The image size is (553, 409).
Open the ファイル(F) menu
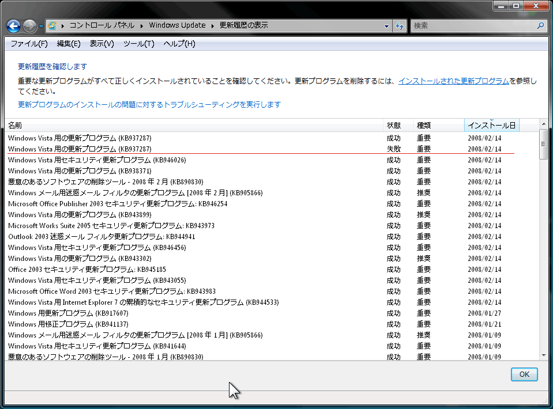coord(29,44)
